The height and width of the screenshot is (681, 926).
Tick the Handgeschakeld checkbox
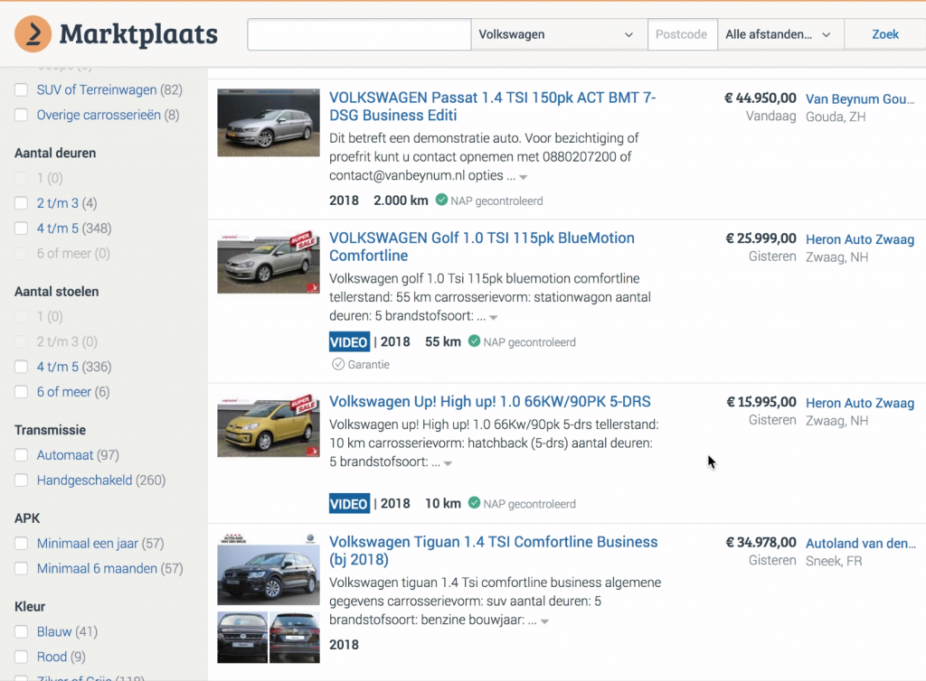coord(21,480)
